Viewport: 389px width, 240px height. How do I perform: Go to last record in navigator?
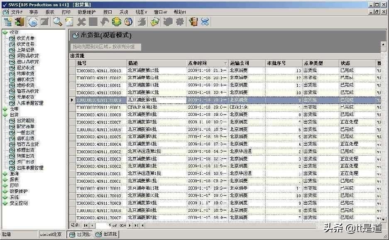136,225
